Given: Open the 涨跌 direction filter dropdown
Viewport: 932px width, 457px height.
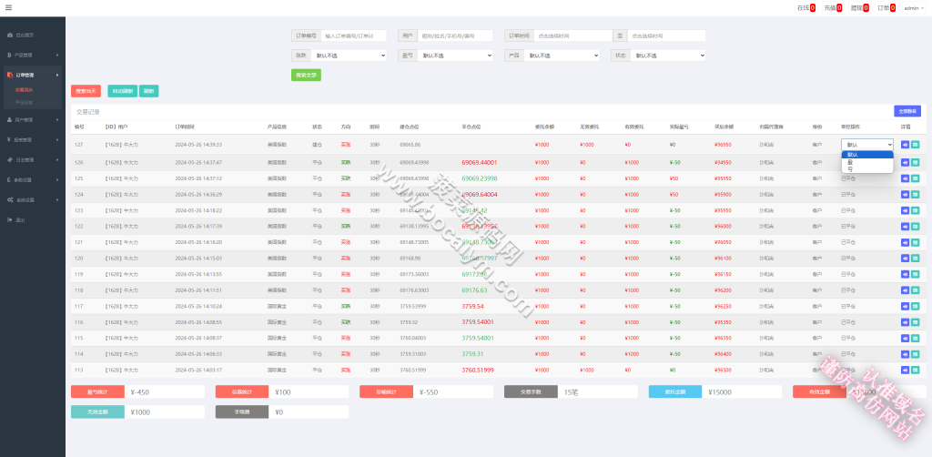Looking at the screenshot, I should (350, 56).
